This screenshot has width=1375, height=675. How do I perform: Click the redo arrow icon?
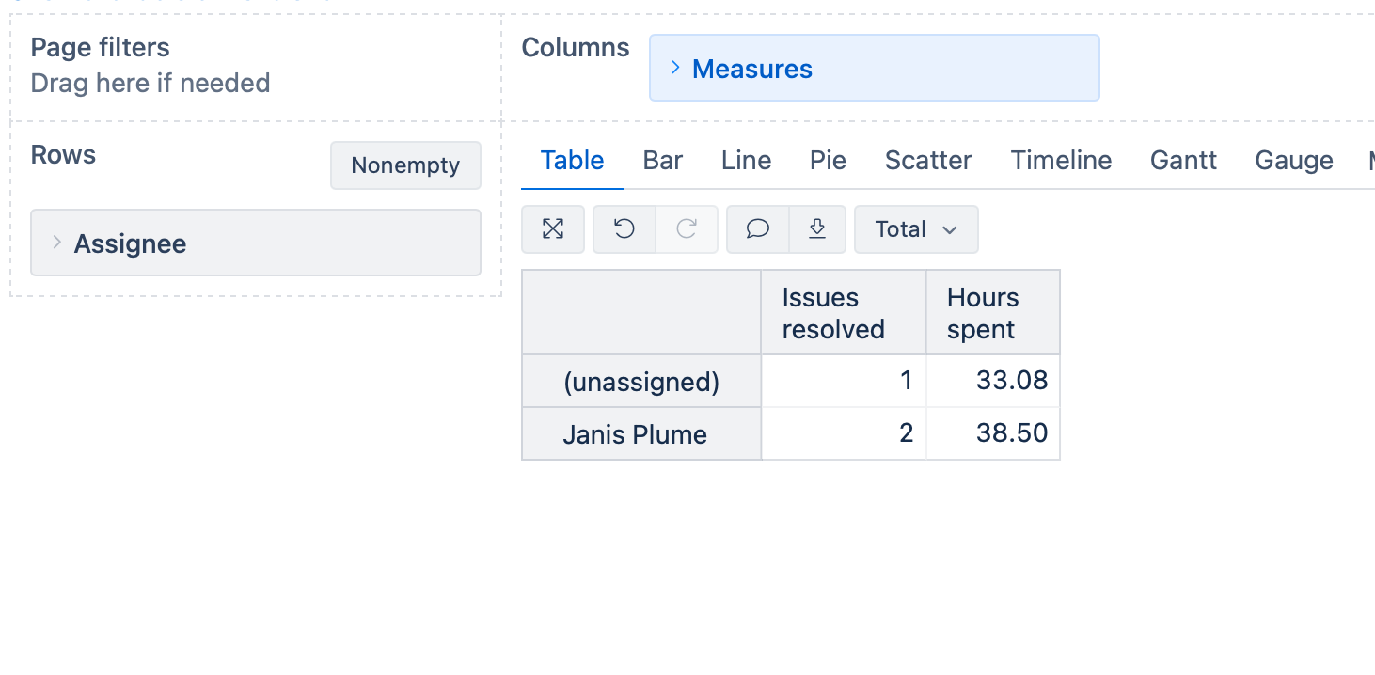pyautogui.click(x=687, y=229)
